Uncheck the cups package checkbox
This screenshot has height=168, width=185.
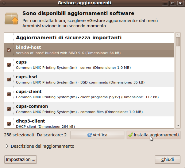(x=9, y=65)
